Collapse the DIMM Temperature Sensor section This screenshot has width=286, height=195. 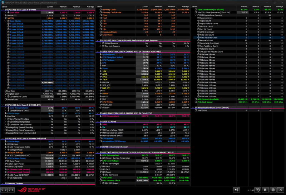click(x=98, y=147)
